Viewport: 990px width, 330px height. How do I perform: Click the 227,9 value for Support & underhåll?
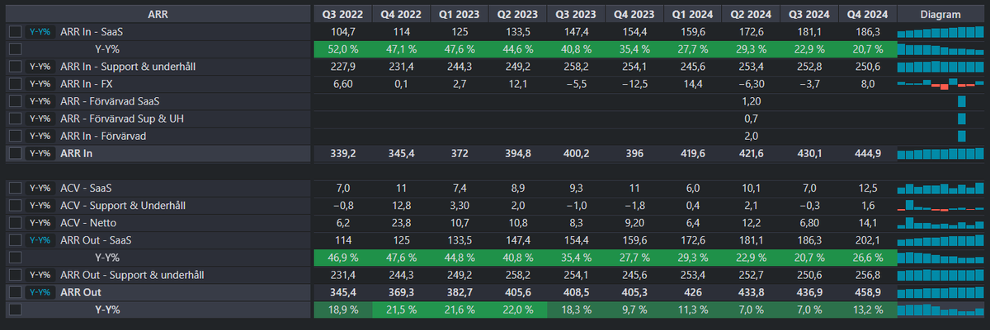point(342,66)
